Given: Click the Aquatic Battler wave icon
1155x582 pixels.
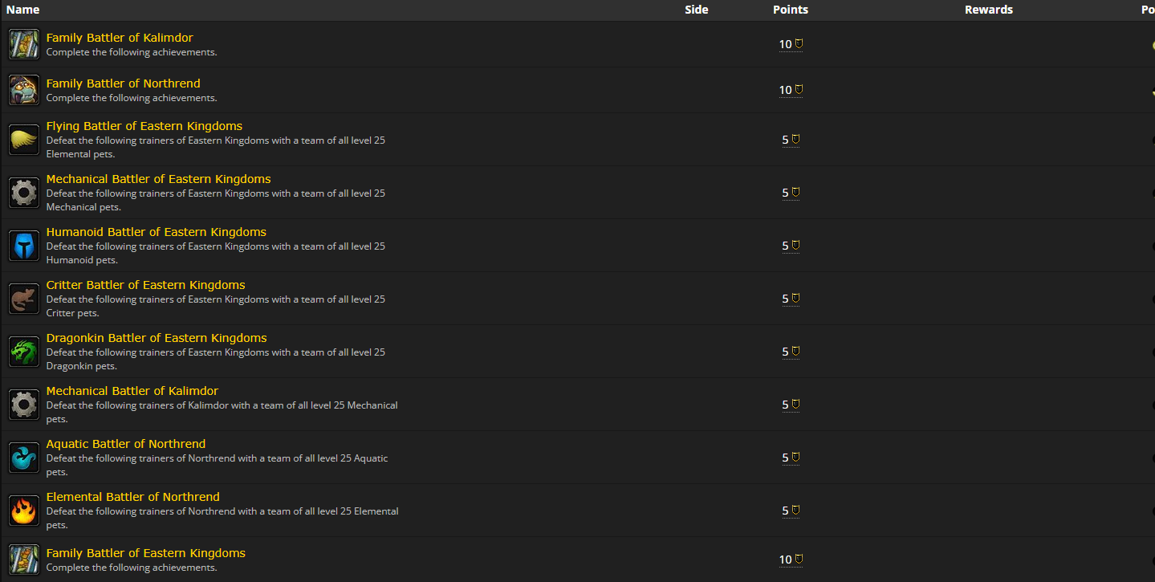Looking at the screenshot, I should coord(24,458).
